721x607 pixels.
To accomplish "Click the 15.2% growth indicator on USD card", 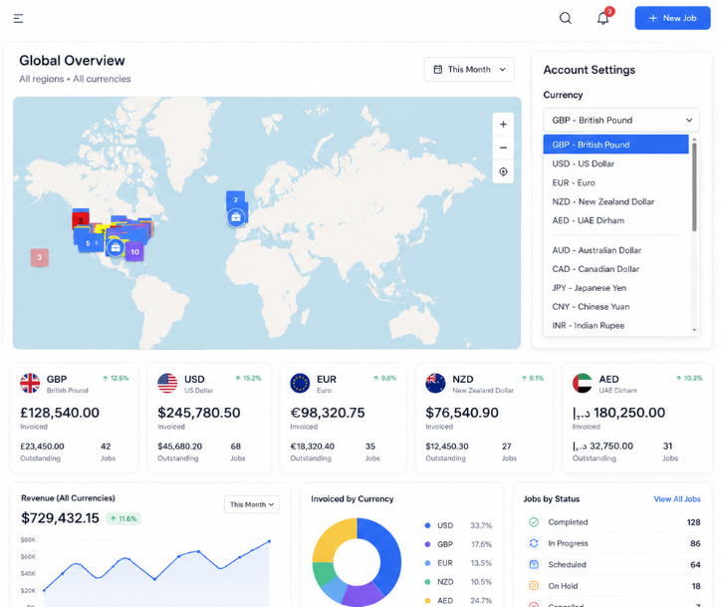I will [x=248, y=379].
